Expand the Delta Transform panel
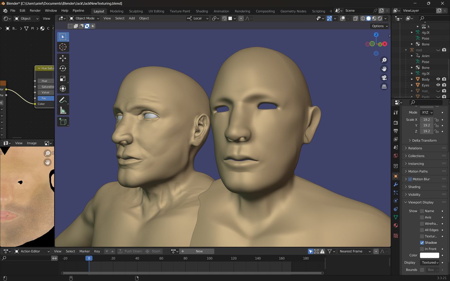 click(x=424, y=140)
